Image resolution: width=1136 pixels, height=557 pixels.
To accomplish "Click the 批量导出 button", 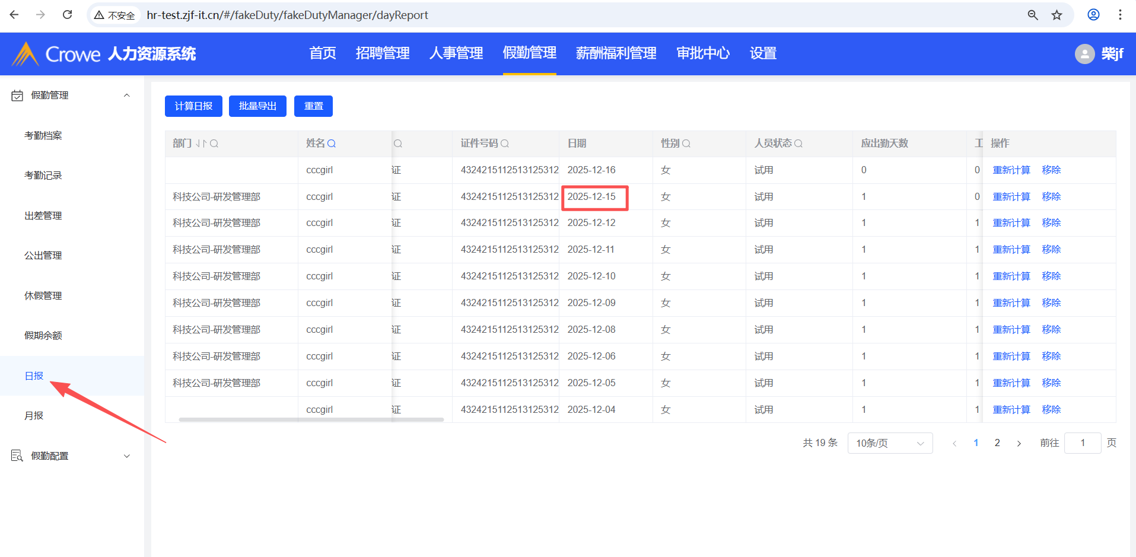I will coord(257,106).
